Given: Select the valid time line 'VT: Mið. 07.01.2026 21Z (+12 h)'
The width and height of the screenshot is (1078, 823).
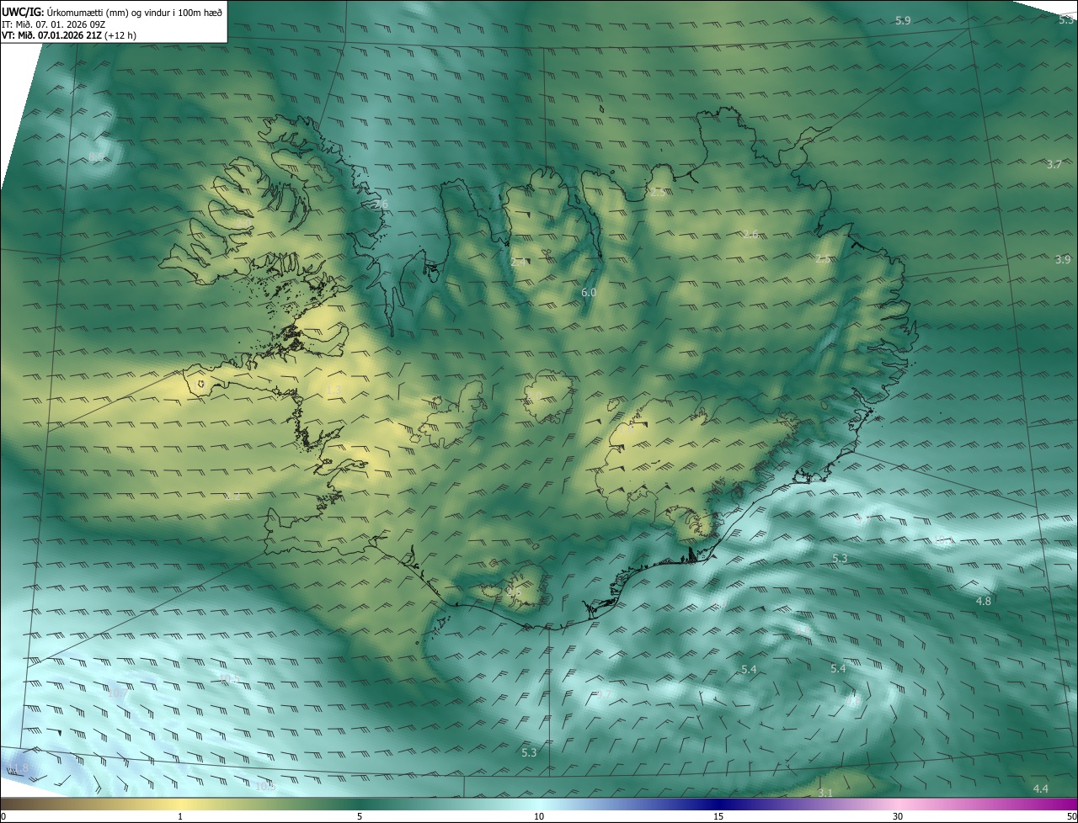Looking at the screenshot, I should tap(69, 35).
